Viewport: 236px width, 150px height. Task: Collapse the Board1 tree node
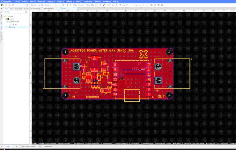click(6, 19)
